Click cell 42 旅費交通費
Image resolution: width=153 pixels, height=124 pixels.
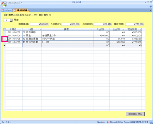tap(32, 39)
